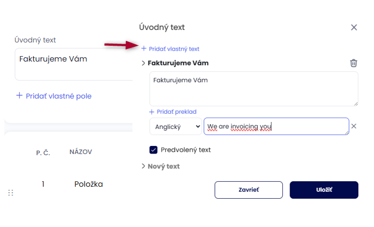
Task: Click plus icon beside Pridať vlastné pole
Action: click(x=20, y=96)
